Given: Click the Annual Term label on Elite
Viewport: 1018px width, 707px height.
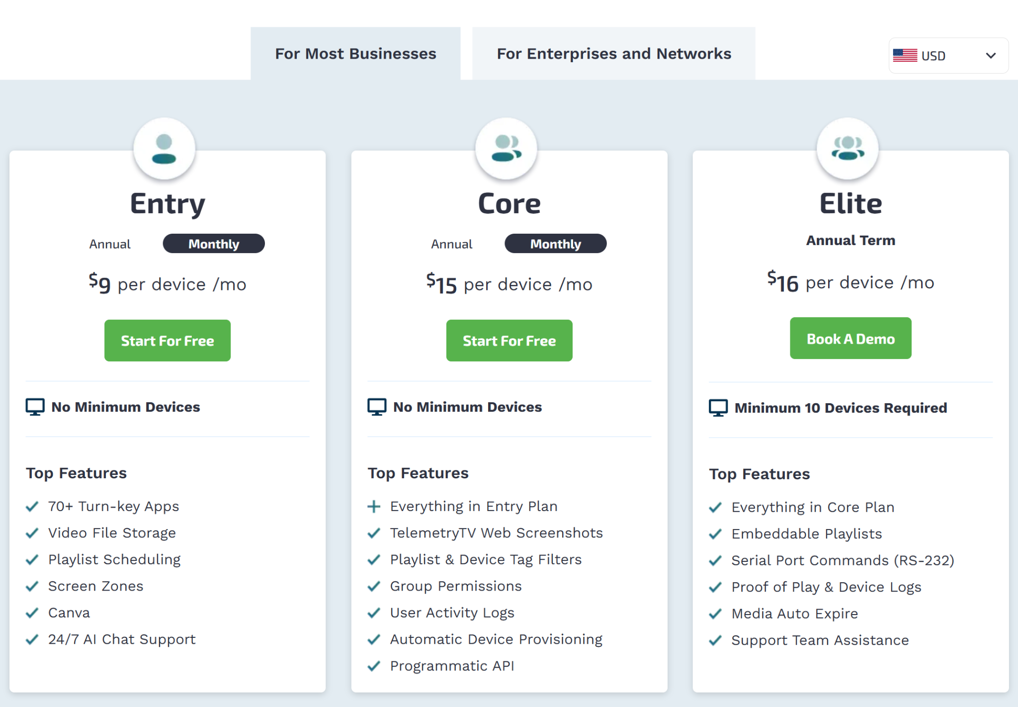Looking at the screenshot, I should coord(851,241).
